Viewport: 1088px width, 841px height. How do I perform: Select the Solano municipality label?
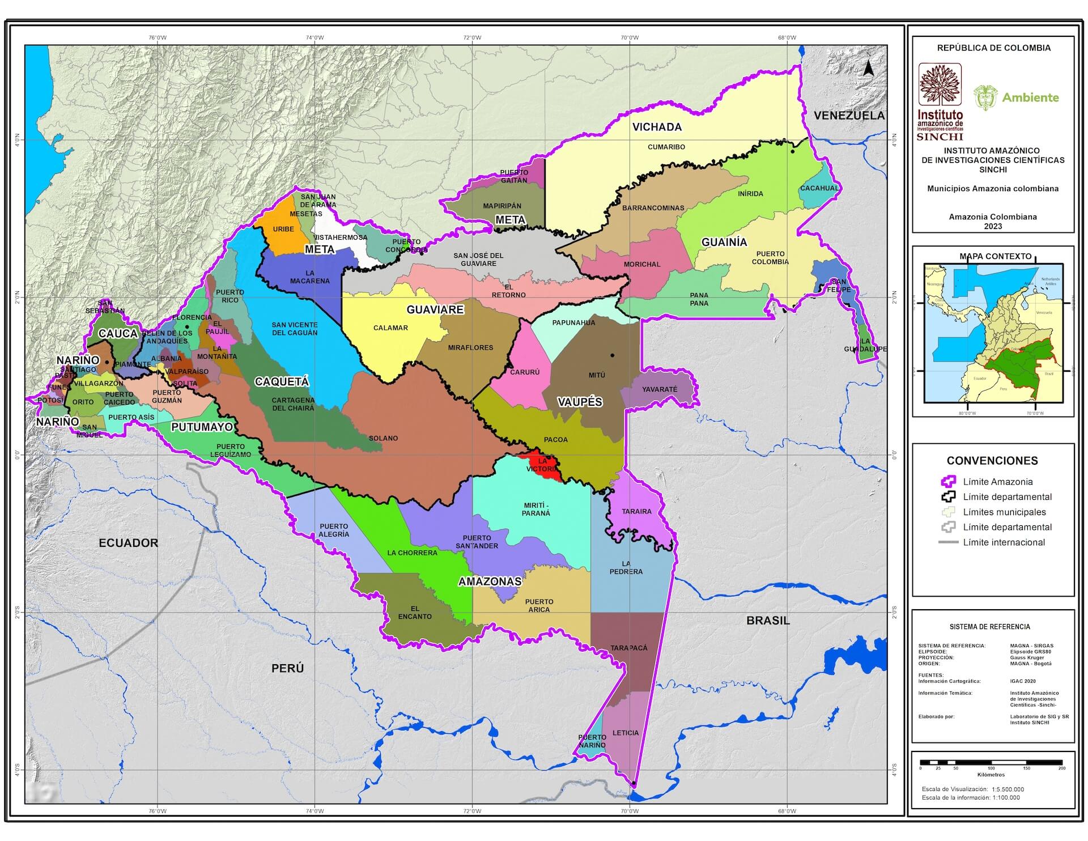point(383,438)
